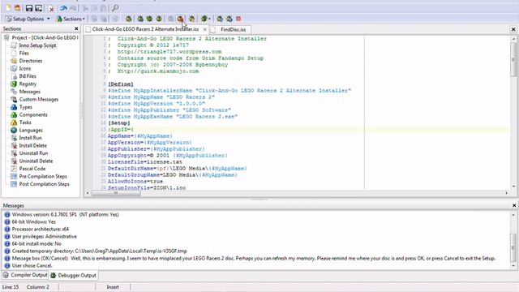The width and height of the screenshot is (519, 292).
Task: Open the Install Delete section
Action: pyautogui.click(x=32, y=146)
